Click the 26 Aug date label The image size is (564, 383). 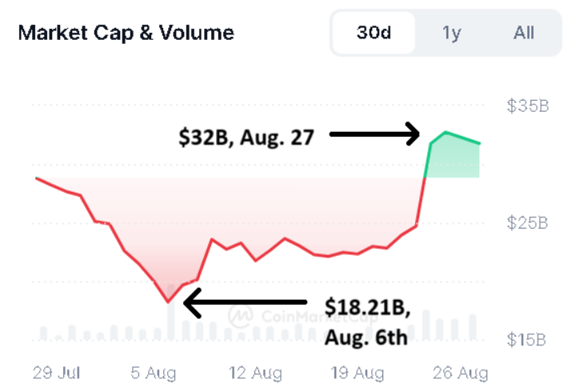460,373
